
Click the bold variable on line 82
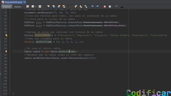39,26
